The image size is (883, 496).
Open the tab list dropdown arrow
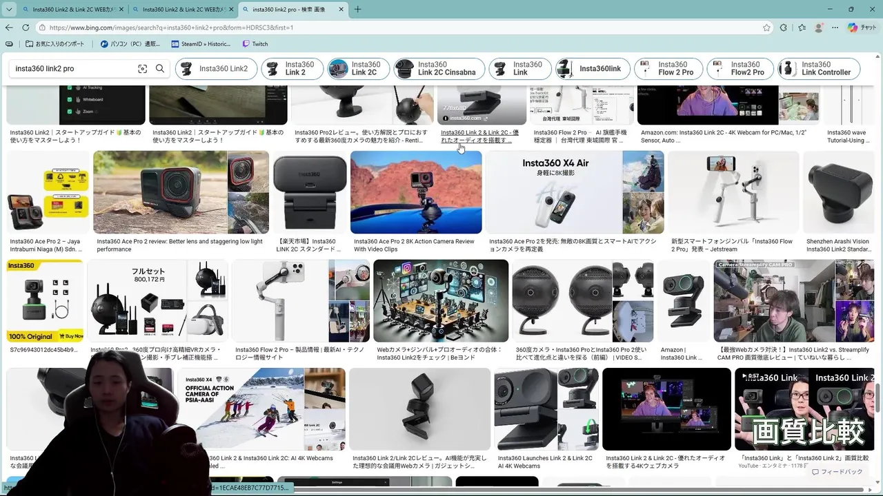point(8,10)
